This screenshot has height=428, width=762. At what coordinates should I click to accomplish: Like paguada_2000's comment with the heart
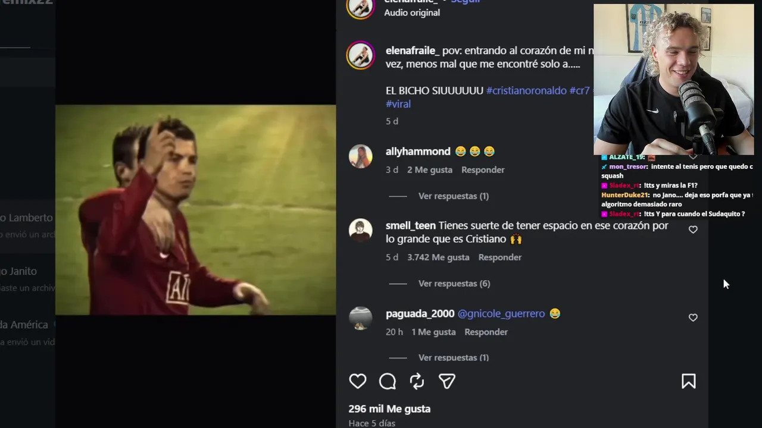(693, 317)
